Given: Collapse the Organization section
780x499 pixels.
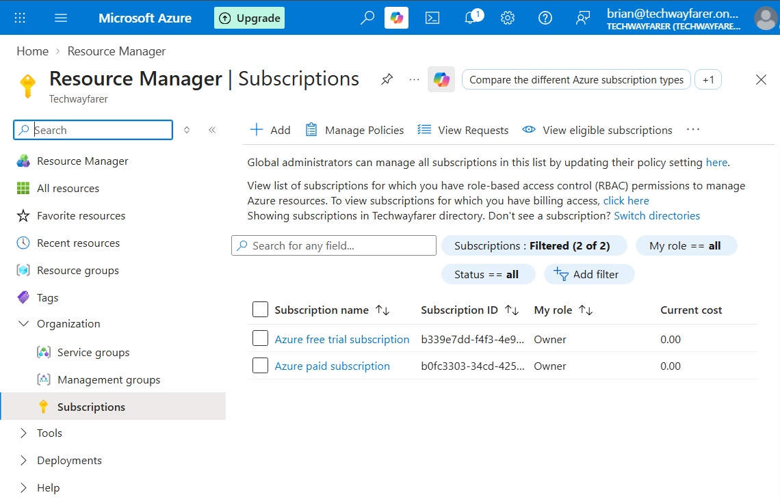Looking at the screenshot, I should pos(23,323).
